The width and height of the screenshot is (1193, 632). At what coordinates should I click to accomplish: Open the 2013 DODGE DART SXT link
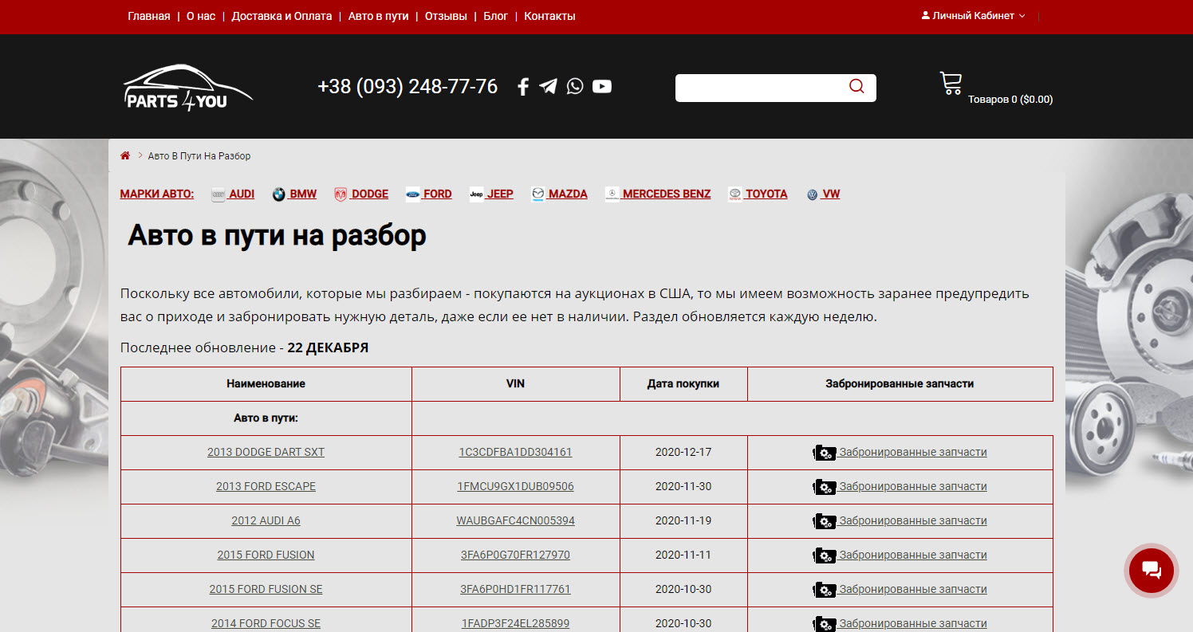(x=266, y=452)
